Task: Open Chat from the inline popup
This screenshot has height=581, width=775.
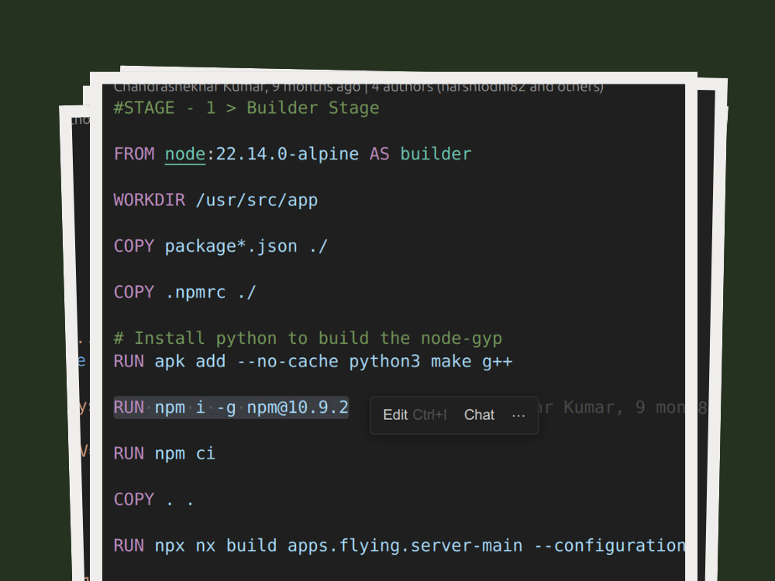Action: pos(479,415)
